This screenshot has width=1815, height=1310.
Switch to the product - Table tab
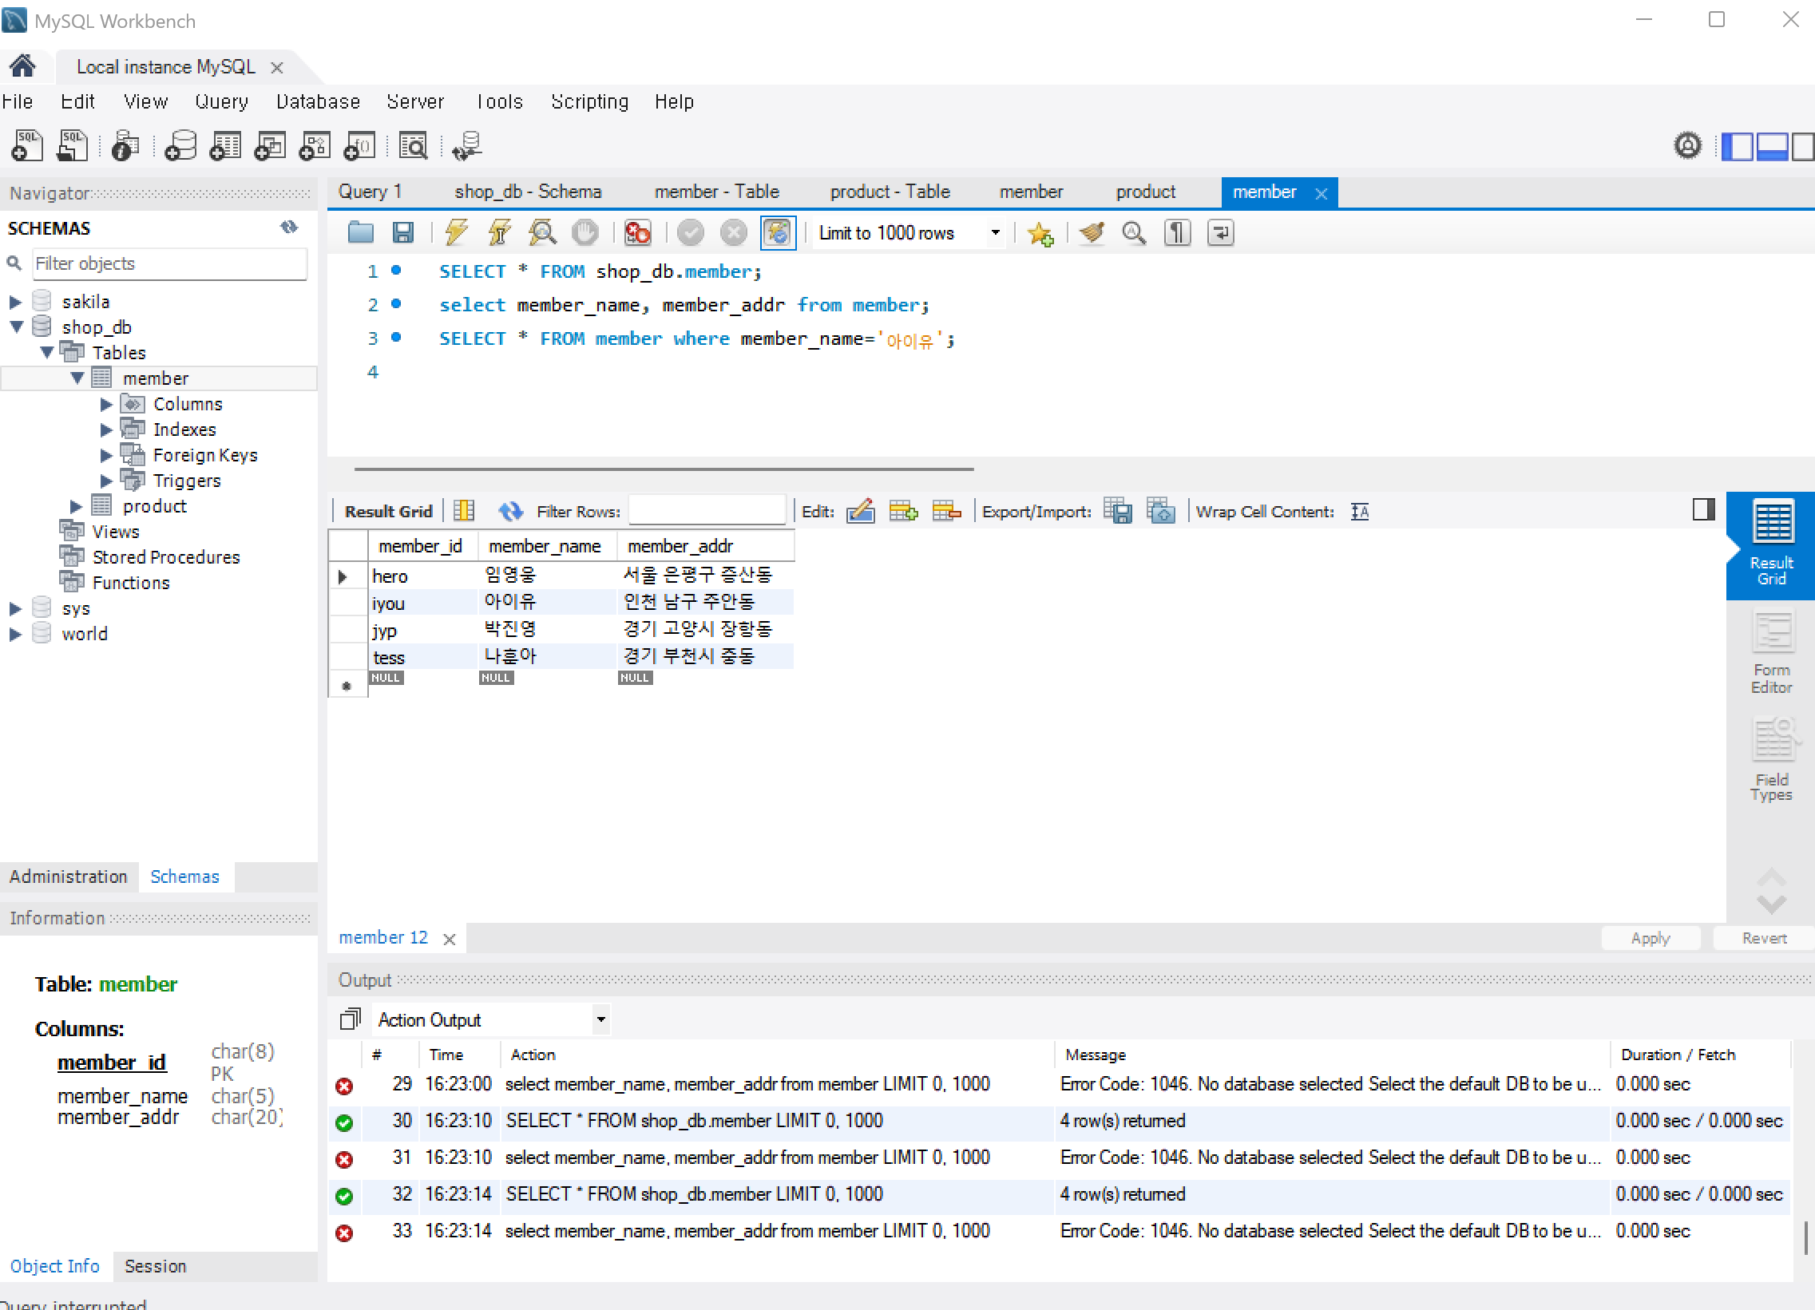[889, 192]
